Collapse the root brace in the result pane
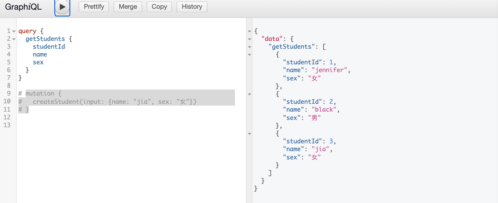The height and width of the screenshot is (203, 498). 249,31
